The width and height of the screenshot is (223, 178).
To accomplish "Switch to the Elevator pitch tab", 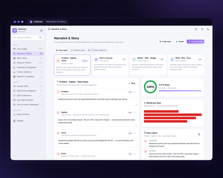I will point(78,50).
